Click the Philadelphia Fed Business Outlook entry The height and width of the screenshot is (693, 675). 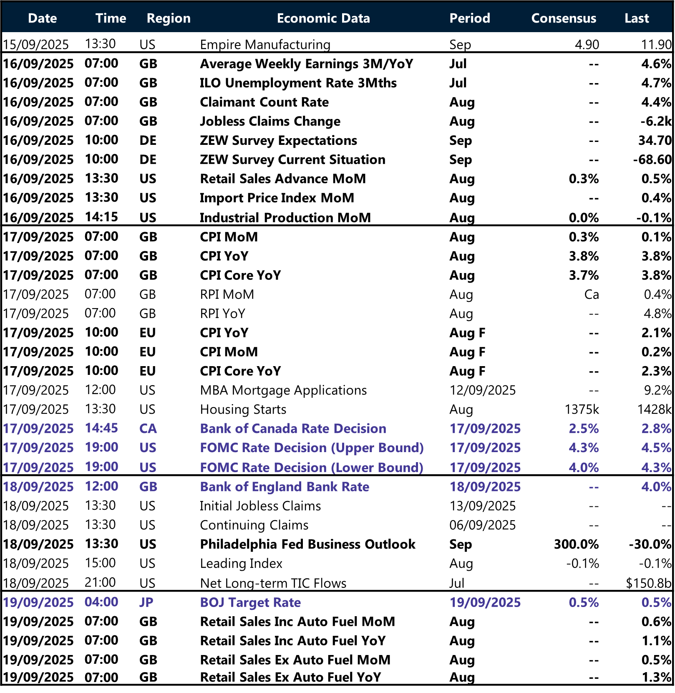click(x=307, y=544)
